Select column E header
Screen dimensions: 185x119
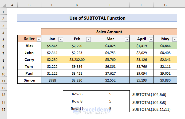(110, 5)
